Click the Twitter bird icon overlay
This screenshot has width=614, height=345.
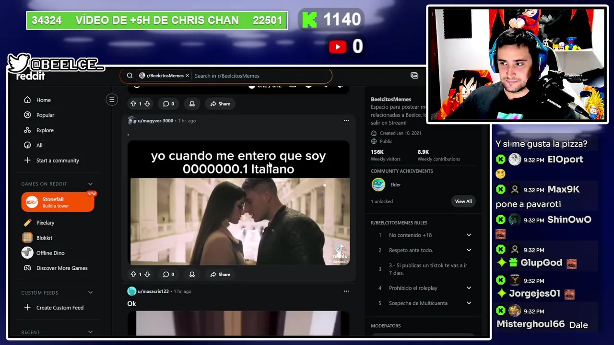[19, 63]
